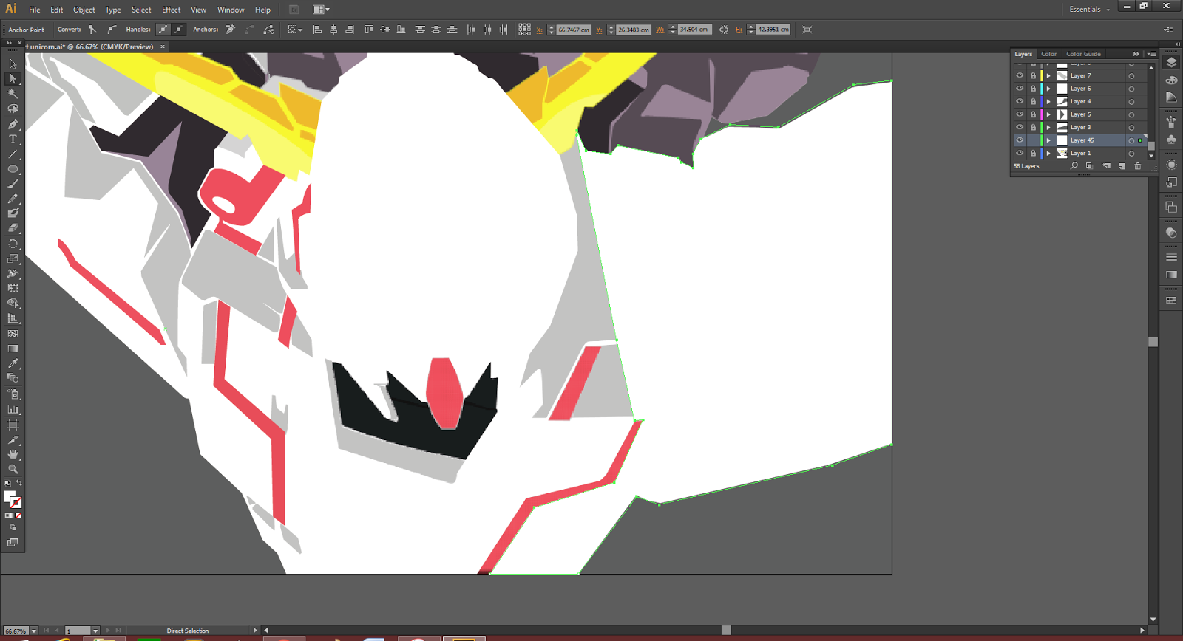This screenshot has width=1183, height=641.
Task: Open the Layers panel from the right dock
Action: pyautogui.click(x=1171, y=63)
